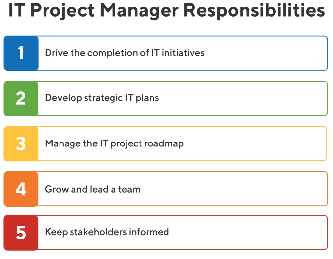Viewport: 333px width, 259px height.
Task: Select 'Keep stakeholders informed' text
Action: pos(107,232)
